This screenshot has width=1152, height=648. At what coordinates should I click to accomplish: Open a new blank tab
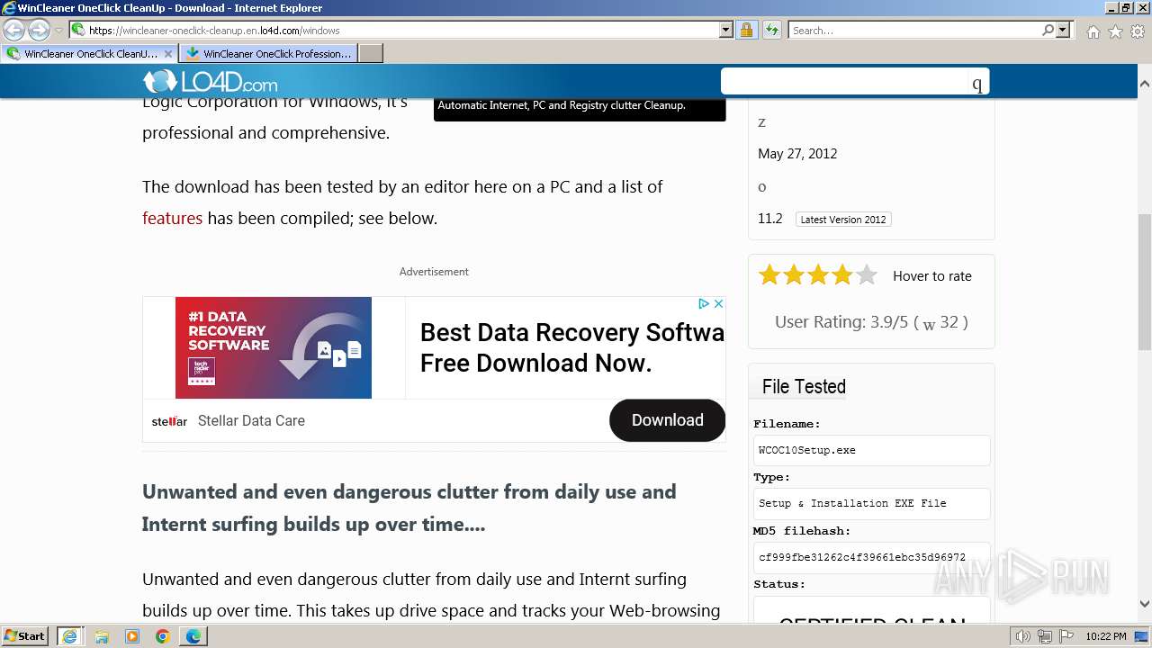pos(371,53)
